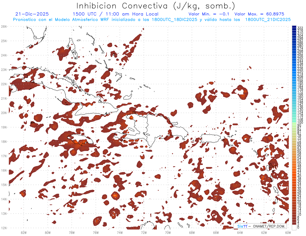Click the "18N" latitude label
306x236 pixels.
coord(4,142)
